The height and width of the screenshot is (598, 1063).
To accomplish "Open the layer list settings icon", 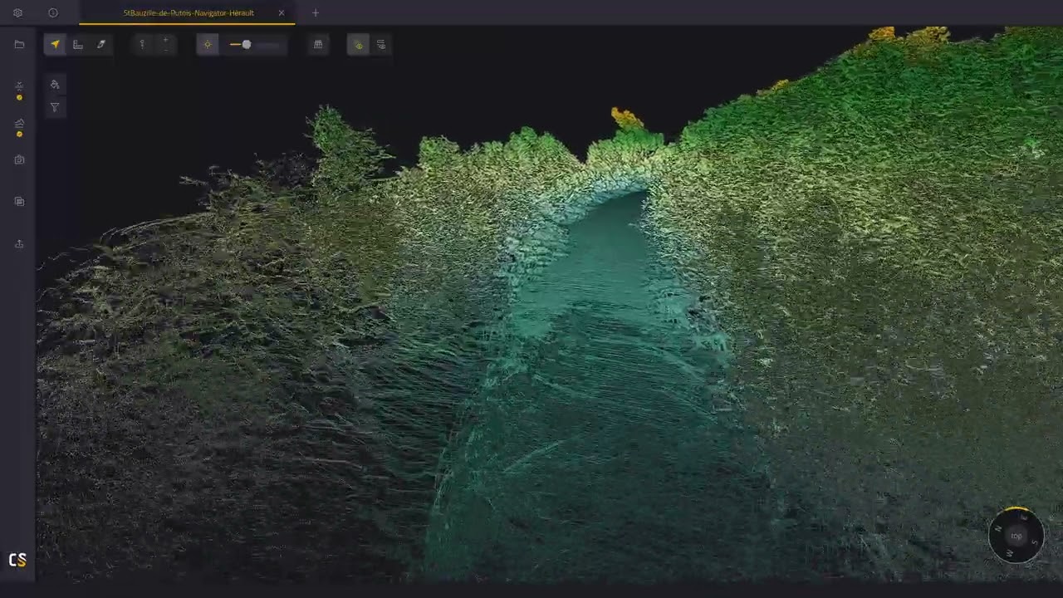I will click(x=381, y=45).
